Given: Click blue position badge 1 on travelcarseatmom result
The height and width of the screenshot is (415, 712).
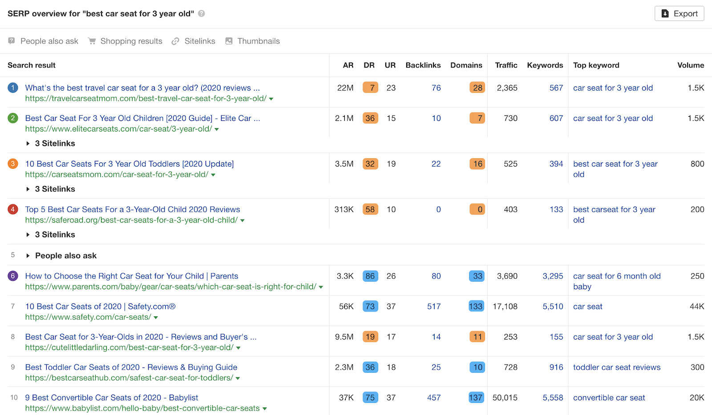Looking at the screenshot, I should (12, 88).
